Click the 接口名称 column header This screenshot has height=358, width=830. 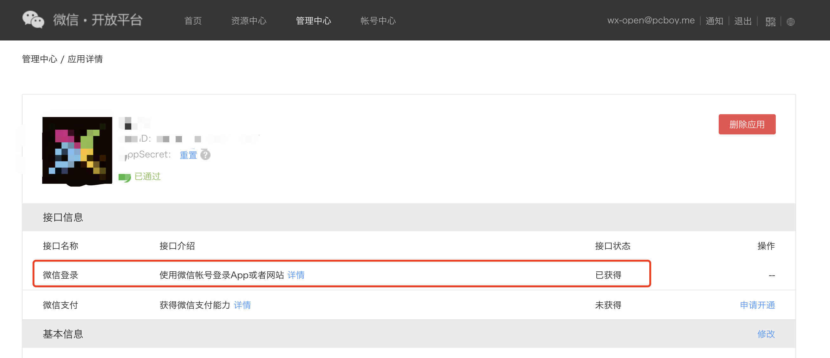tap(61, 246)
